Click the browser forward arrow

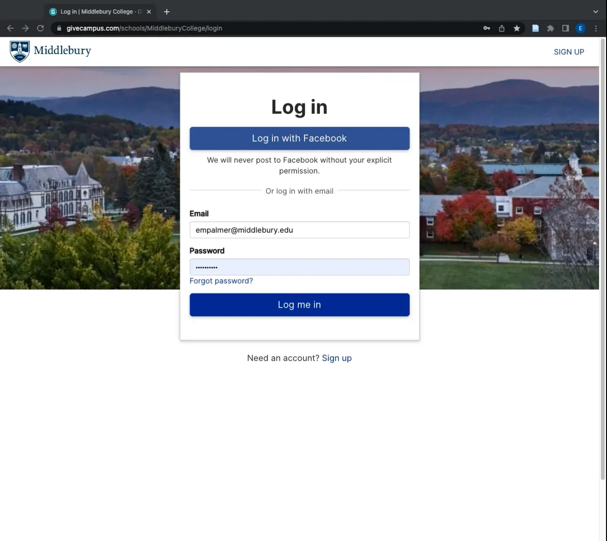[x=25, y=28]
